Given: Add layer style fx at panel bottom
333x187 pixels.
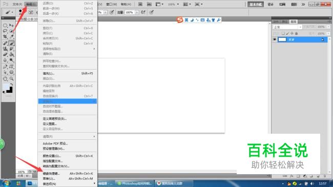Looking at the screenshot, I should tap(292, 176).
